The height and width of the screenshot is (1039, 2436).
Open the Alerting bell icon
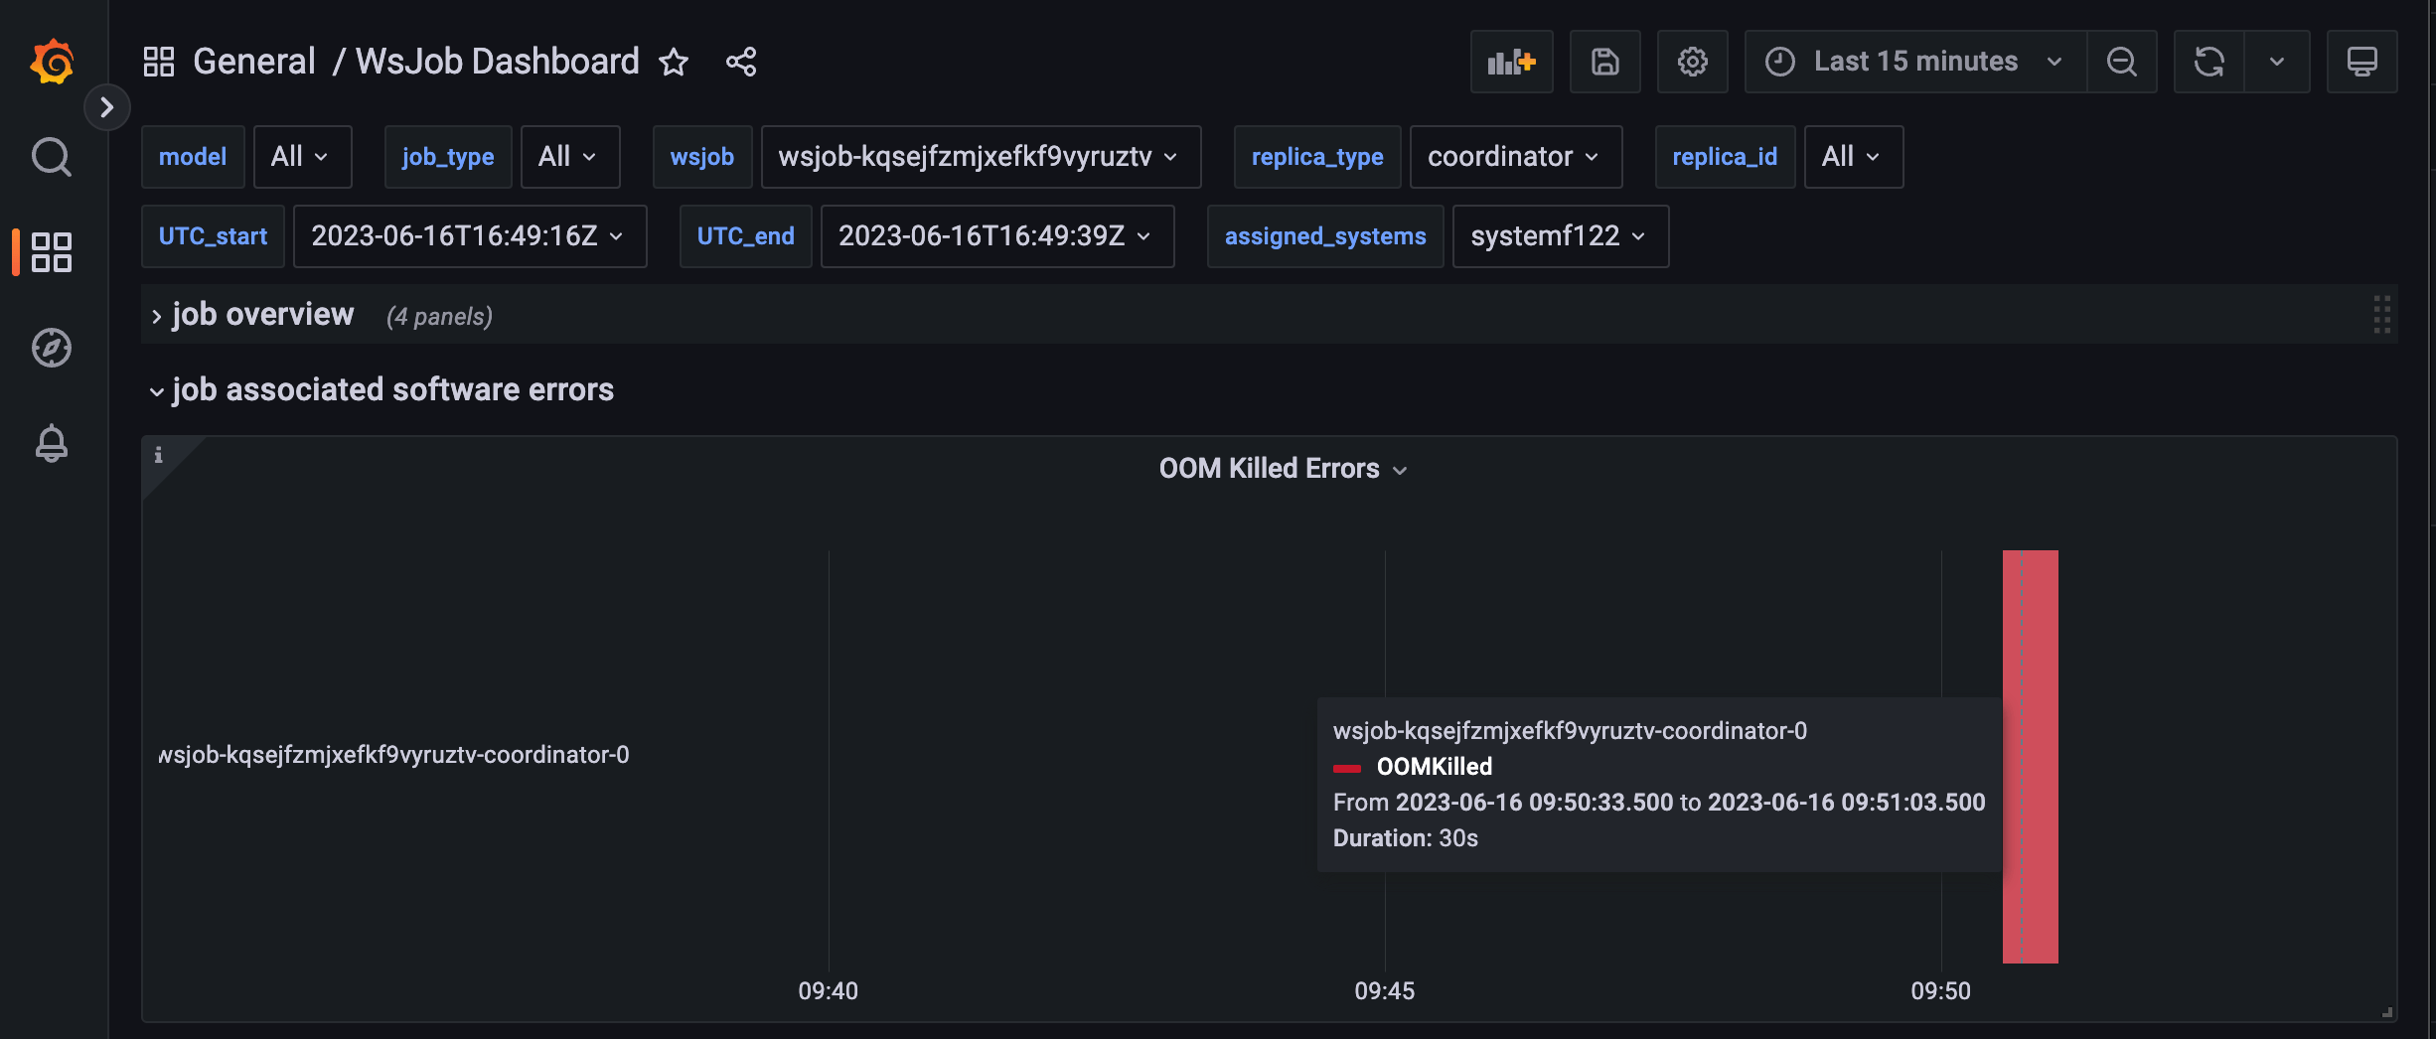(x=52, y=443)
